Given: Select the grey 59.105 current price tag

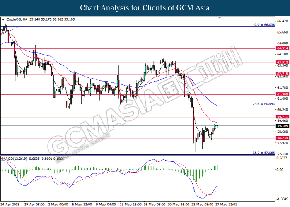Looking at the screenshot, I should tap(281, 126).
